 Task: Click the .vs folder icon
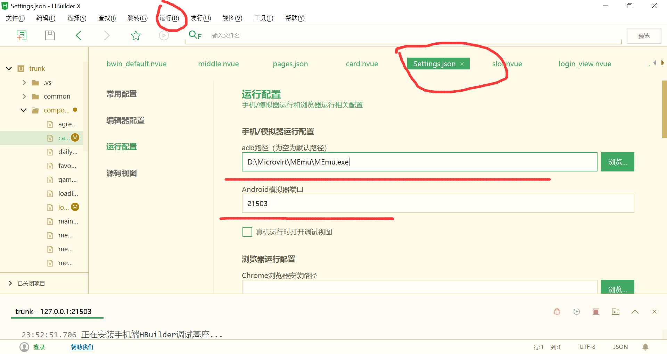tap(35, 83)
